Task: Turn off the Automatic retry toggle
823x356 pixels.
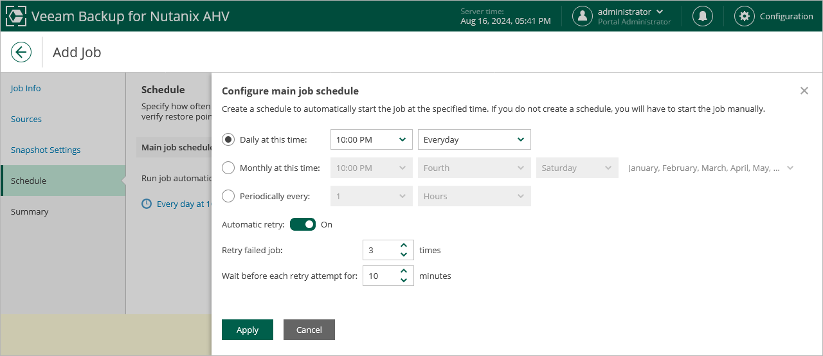Action: click(303, 224)
